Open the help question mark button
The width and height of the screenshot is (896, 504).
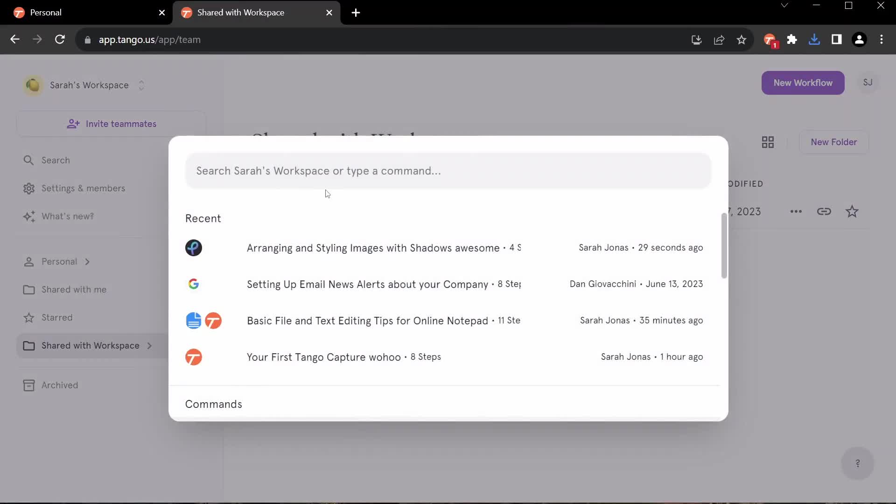click(x=857, y=463)
